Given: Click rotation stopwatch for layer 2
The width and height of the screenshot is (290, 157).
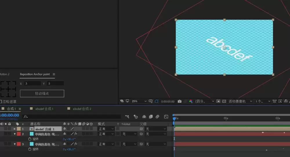Looking at the screenshot, I should point(30,139).
